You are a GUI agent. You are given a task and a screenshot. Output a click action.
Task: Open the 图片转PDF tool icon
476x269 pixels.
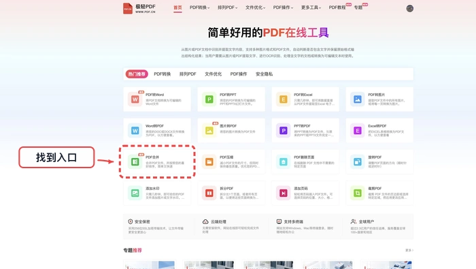point(209,130)
